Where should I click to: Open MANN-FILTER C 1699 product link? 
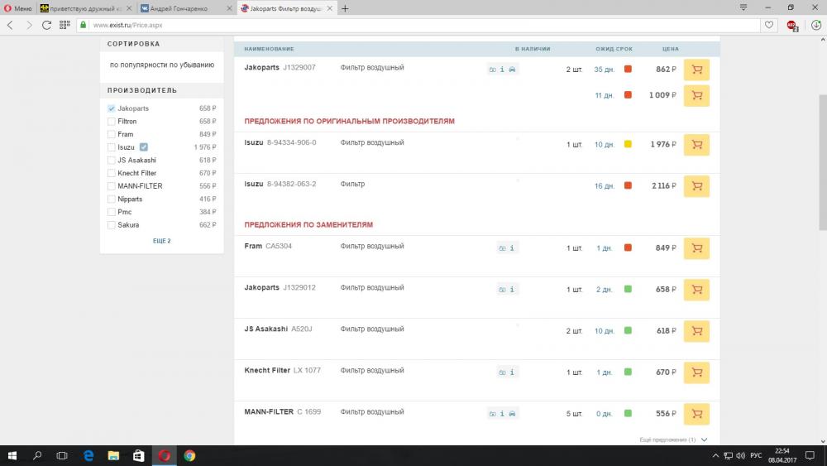tap(282, 411)
